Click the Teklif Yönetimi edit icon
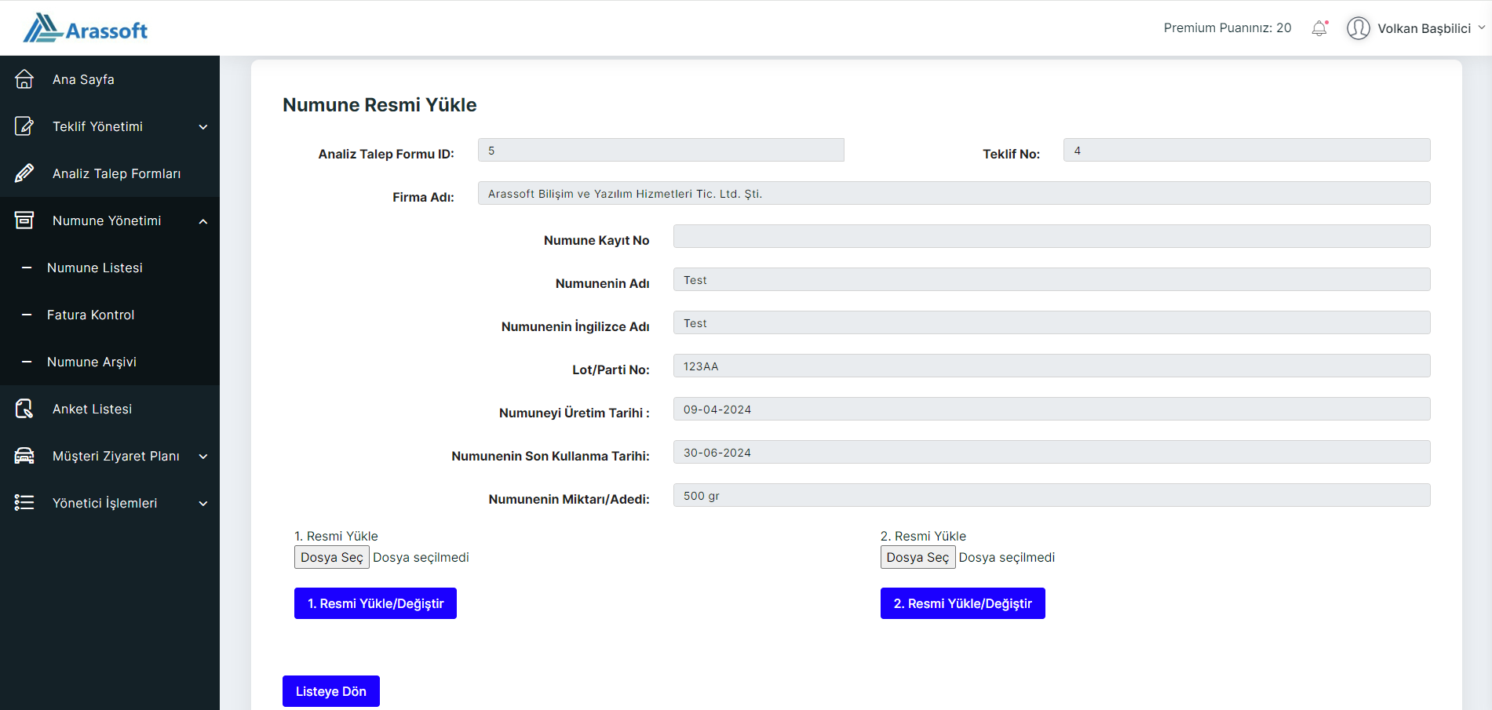This screenshot has height=710, width=1492. [x=24, y=126]
